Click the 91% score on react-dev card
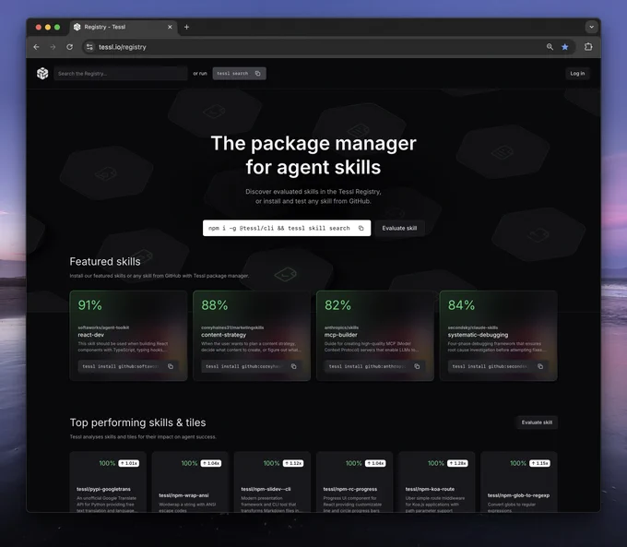The width and height of the screenshot is (627, 547). pyautogui.click(x=90, y=305)
